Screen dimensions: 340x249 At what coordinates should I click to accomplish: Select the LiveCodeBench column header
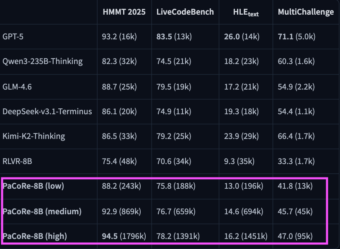185,12
